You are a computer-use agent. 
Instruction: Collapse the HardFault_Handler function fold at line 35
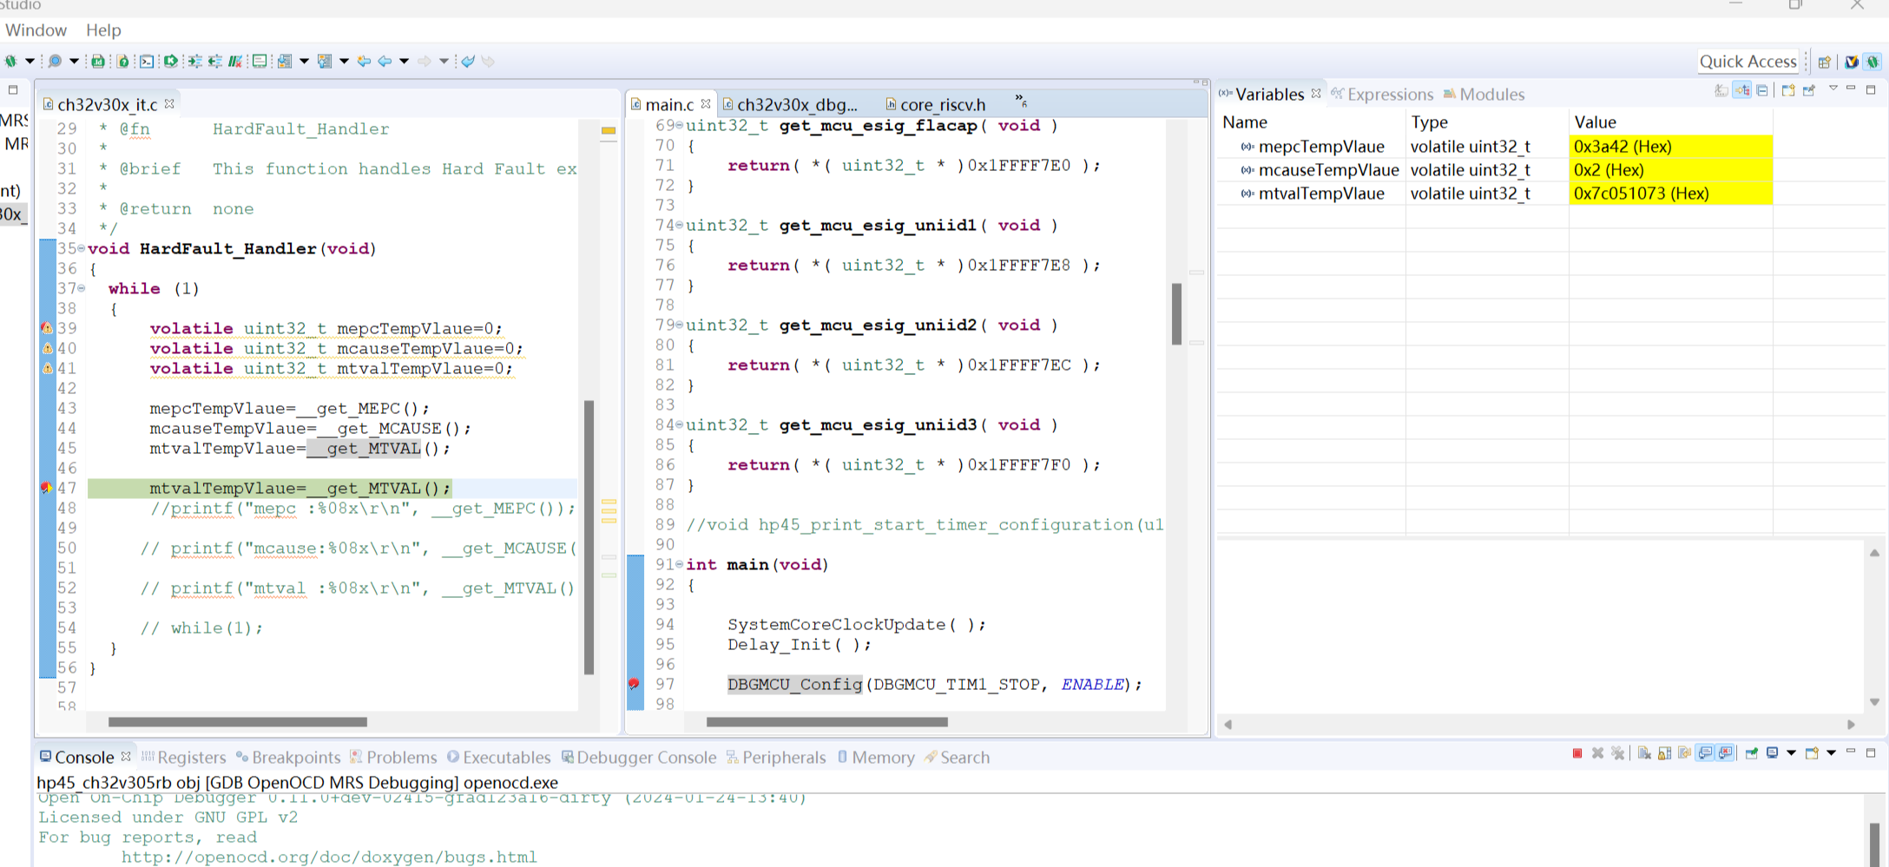point(82,248)
